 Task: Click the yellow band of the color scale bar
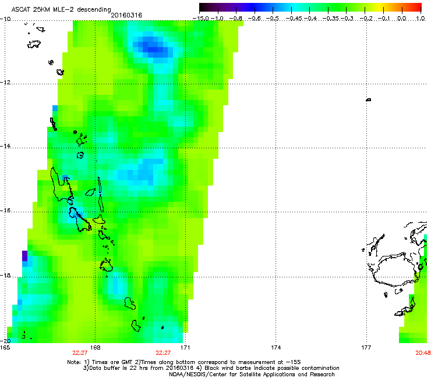coord(379,7)
